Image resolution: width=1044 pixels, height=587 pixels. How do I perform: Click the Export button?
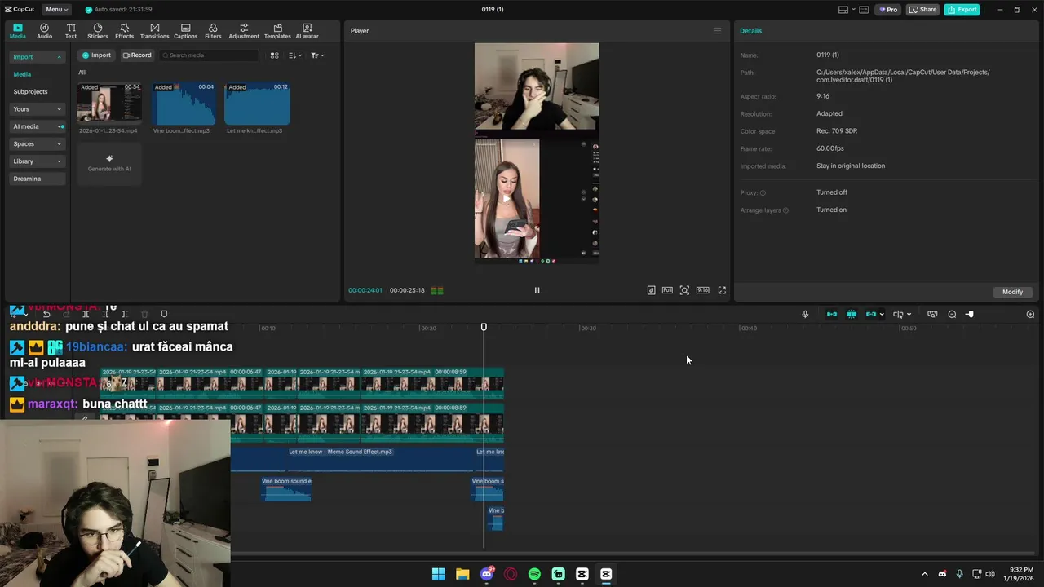click(962, 10)
